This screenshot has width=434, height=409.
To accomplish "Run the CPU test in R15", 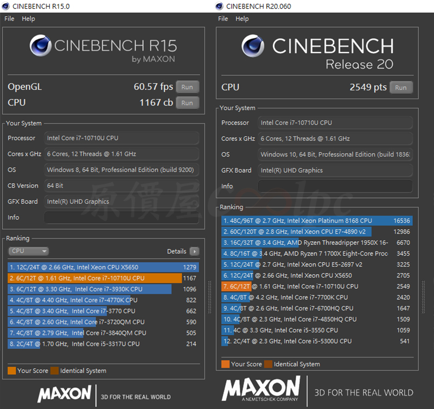I will click(187, 103).
